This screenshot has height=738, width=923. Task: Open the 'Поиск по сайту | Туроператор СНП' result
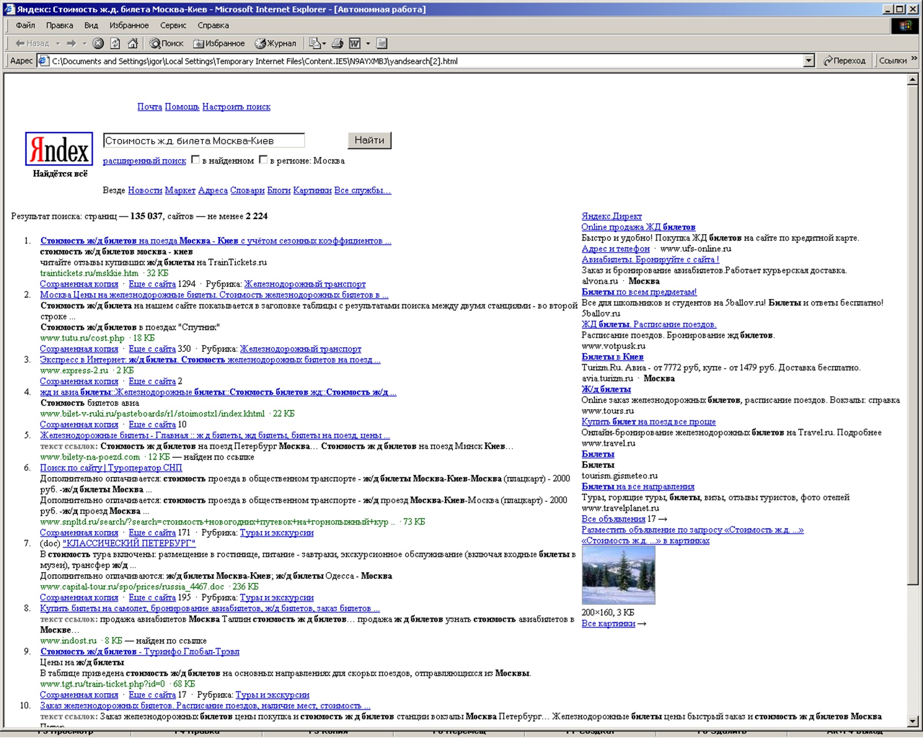tap(111, 468)
